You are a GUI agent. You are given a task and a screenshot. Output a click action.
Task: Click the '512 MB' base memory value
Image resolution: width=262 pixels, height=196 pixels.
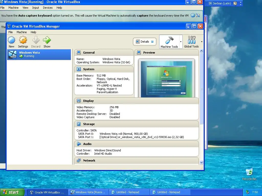click(101, 76)
